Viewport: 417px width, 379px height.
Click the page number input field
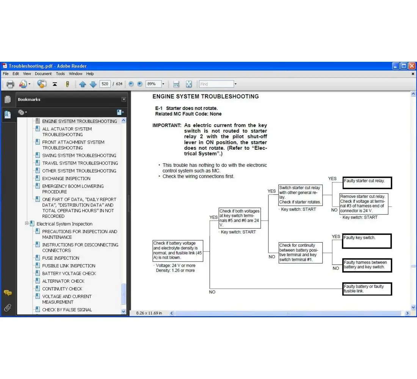[x=105, y=84]
